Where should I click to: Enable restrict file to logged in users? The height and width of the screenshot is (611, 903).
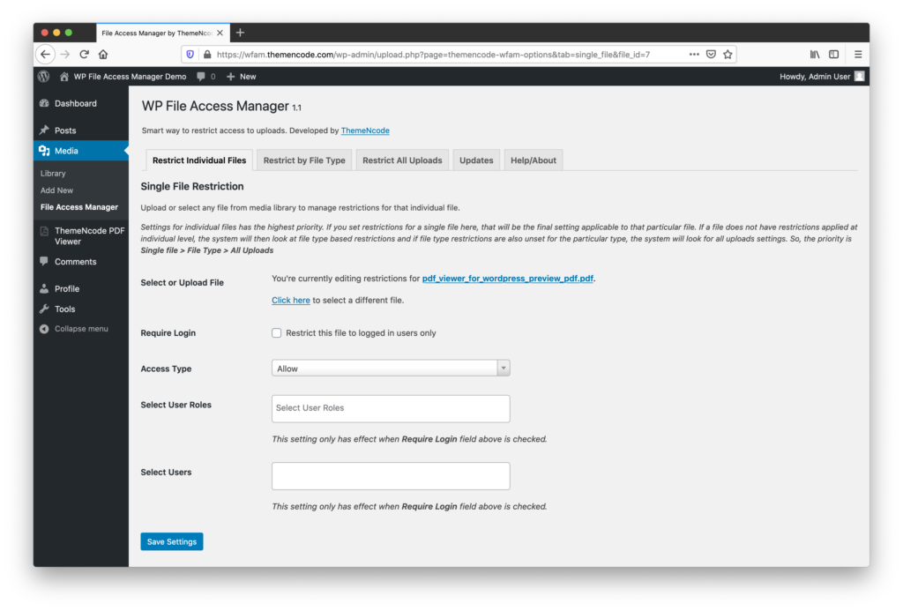pyautogui.click(x=276, y=333)
